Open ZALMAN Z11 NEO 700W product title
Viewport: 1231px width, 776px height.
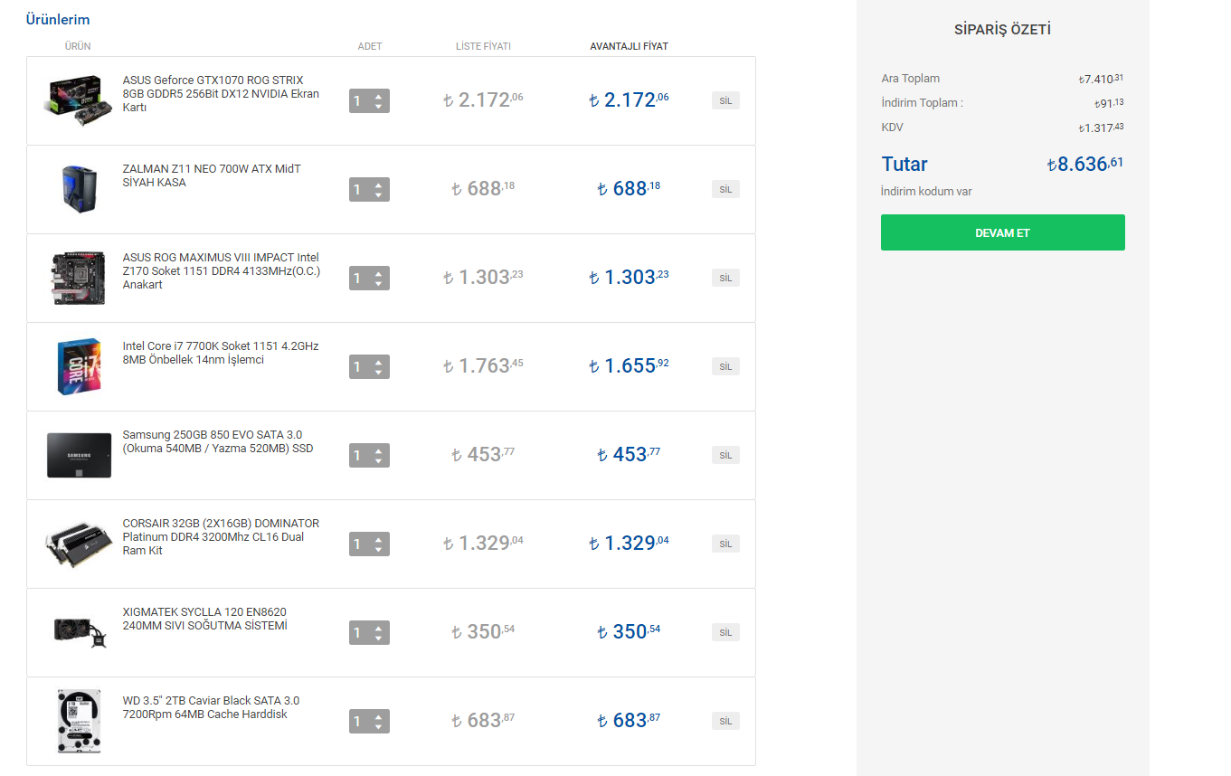click(212, 175)
